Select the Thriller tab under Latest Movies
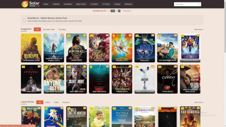 pos(56,102)
